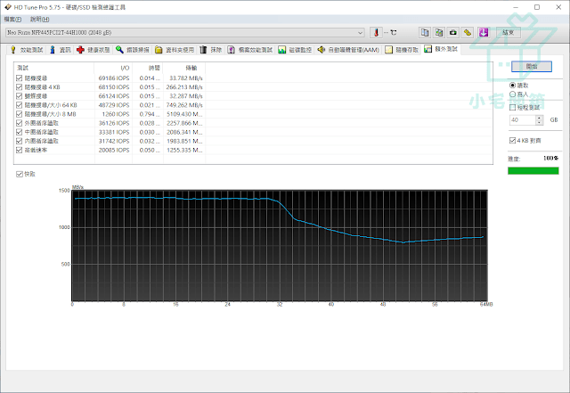This screenshot has height=393, width=570.
Task: Open the 自動噪音管理(AAM) tab
Action: point(348,50)
